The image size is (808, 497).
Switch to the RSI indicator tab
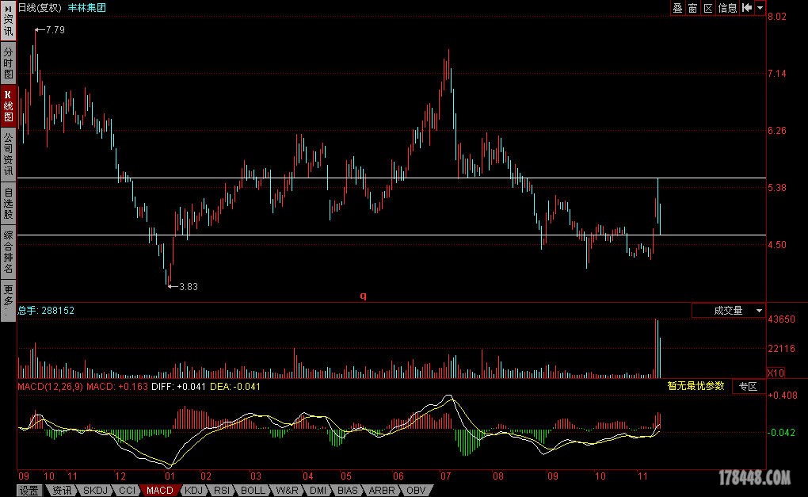point(222,491)
